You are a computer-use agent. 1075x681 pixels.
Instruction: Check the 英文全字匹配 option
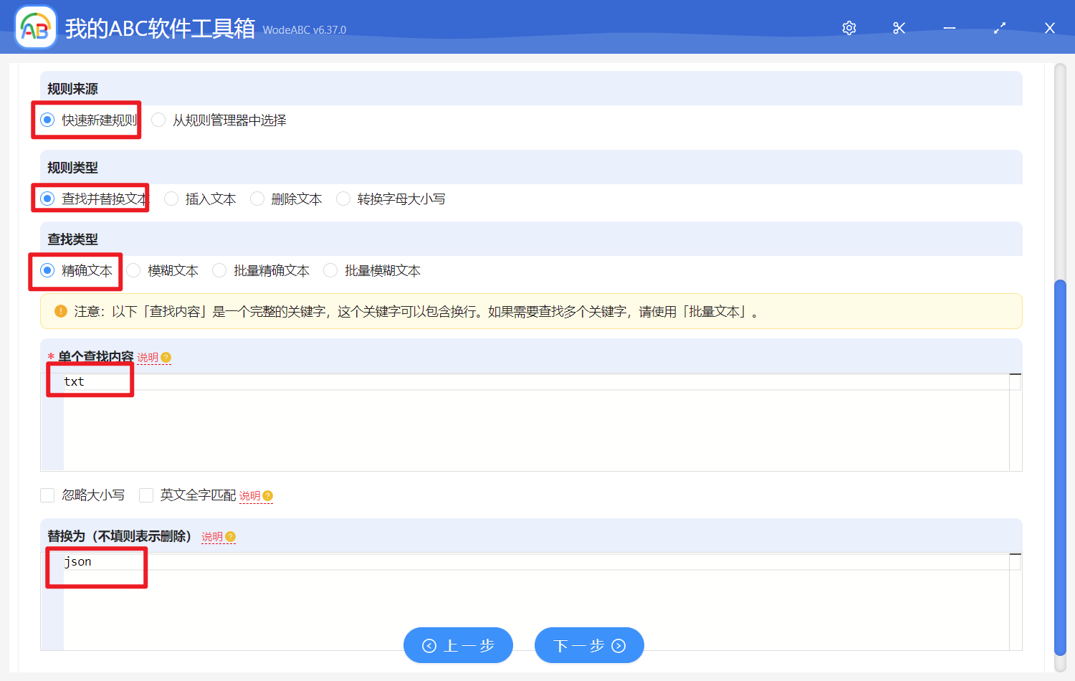[146, 495]
